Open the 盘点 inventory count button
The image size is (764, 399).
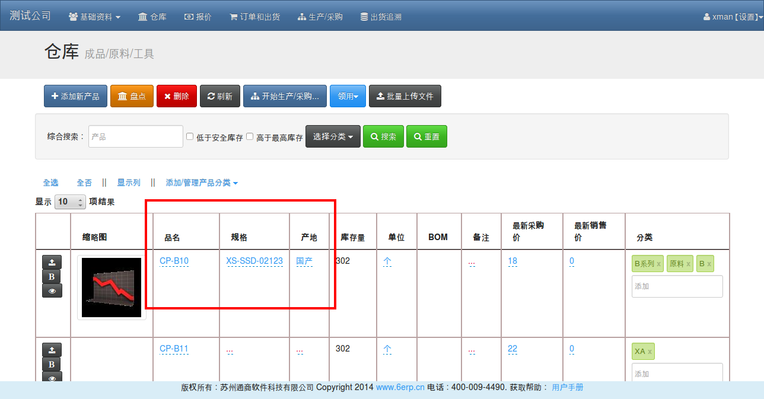[x=132, y=96]
